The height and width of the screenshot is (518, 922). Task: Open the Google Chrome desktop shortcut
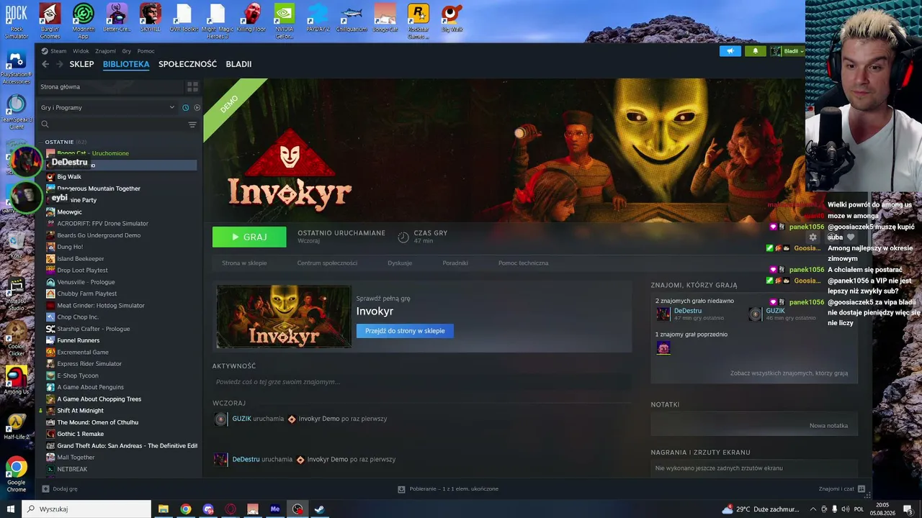click(17, 474)
